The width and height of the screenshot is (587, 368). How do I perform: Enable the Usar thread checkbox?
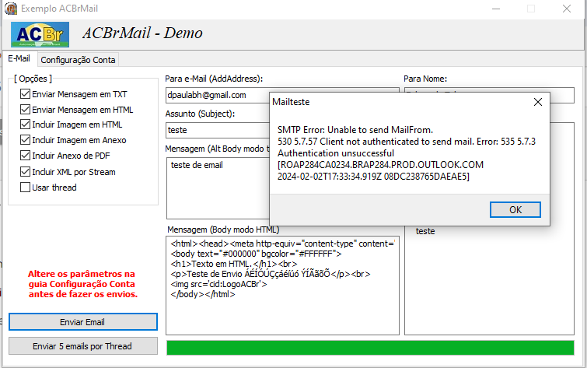(x=25, y=187)
